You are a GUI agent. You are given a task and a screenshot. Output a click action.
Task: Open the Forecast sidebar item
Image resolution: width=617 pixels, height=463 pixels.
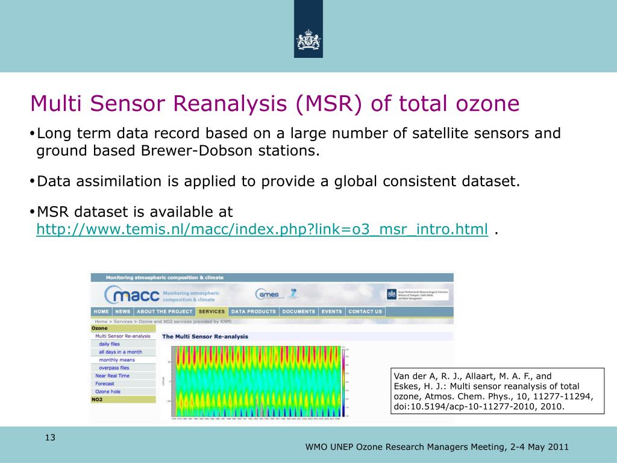105,383
